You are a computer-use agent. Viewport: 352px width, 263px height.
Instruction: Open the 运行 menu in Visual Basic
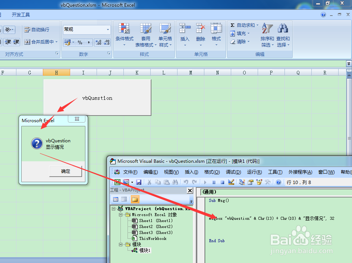pos(254,172)
